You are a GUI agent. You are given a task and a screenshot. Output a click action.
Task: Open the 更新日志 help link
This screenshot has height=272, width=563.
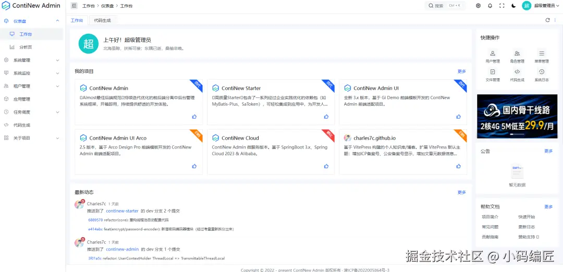(x=527, y=227)
